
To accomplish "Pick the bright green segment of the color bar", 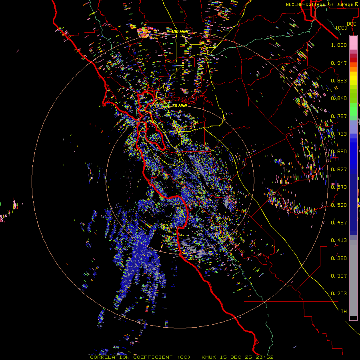I will pyautogui.click(x=353, y=109).
